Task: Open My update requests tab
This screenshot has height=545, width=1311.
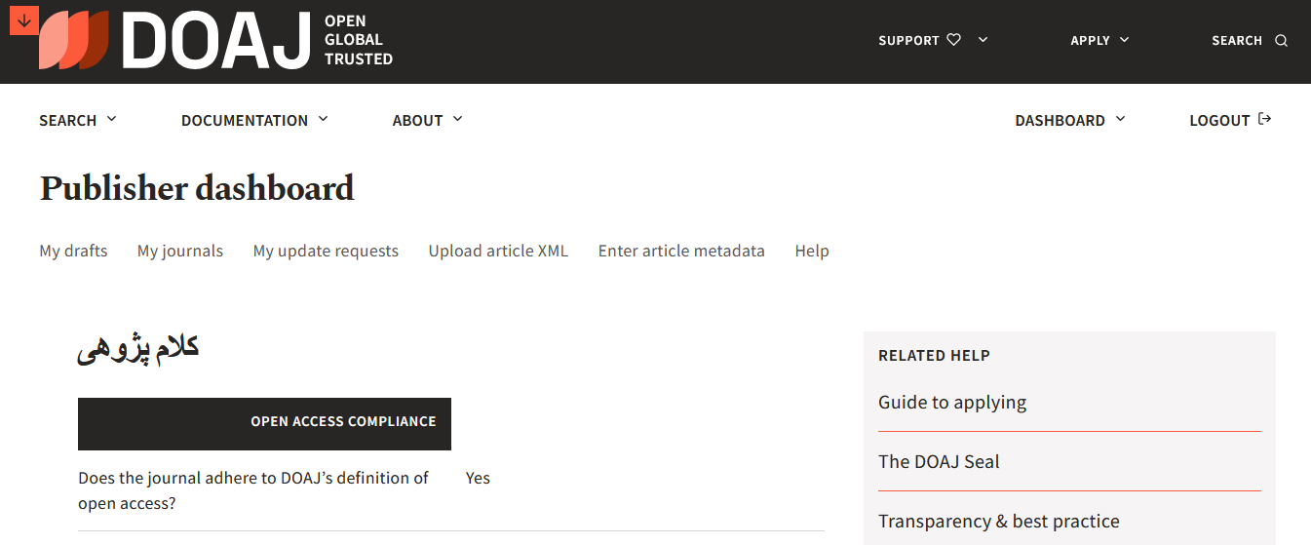Action: (x=326, y=251)
